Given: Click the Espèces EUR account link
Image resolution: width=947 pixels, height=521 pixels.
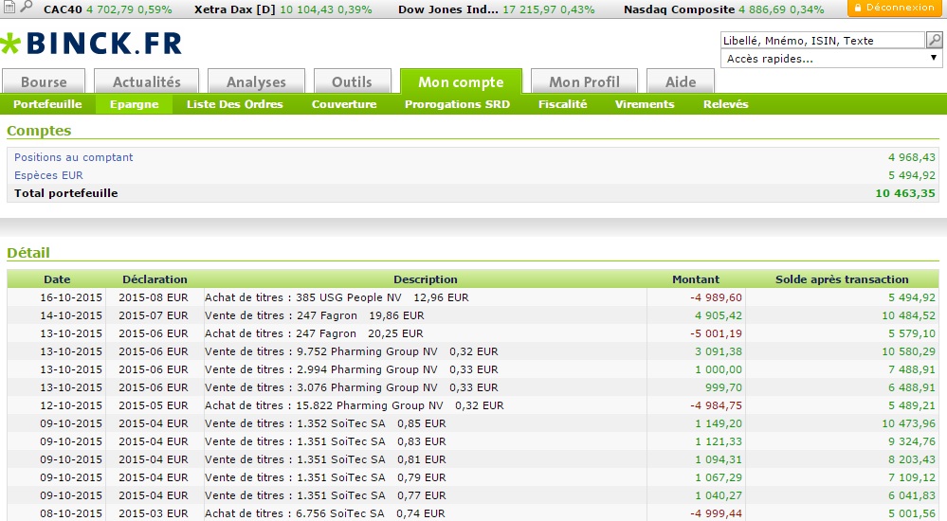Looking at the screenshot, I should (48, 175).
